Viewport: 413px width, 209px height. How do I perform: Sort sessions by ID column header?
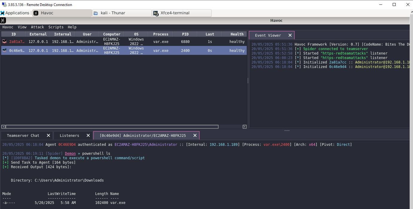point(13,34)
